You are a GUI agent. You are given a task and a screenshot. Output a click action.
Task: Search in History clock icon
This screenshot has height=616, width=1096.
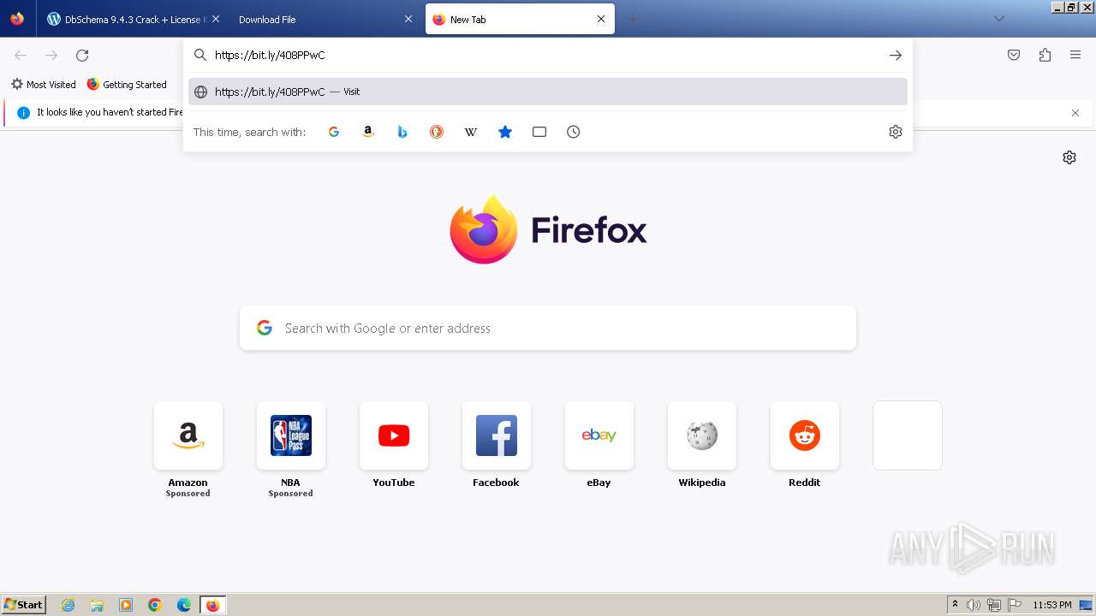click(x=574, y=132)
